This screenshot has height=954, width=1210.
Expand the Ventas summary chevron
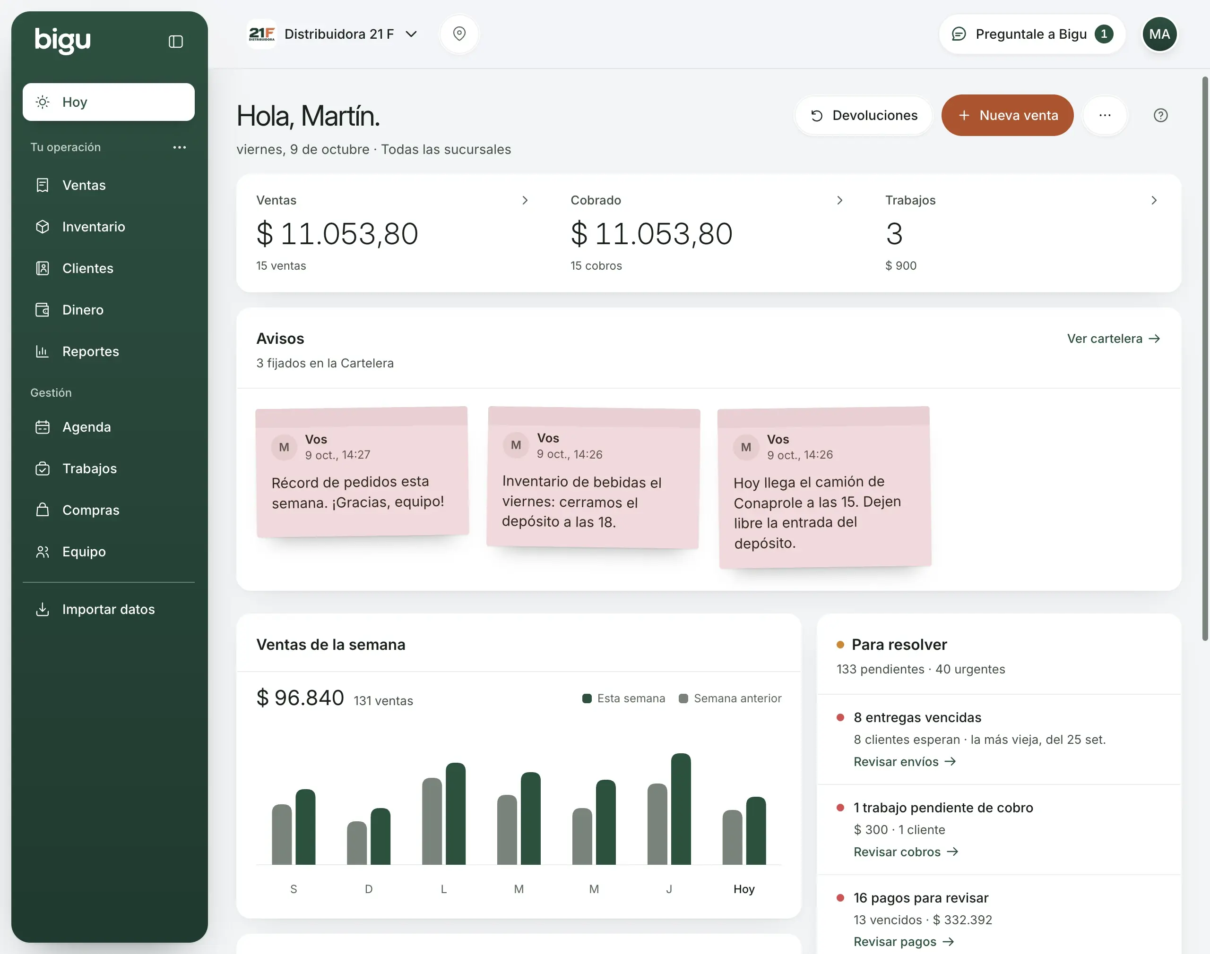[524, 200]
